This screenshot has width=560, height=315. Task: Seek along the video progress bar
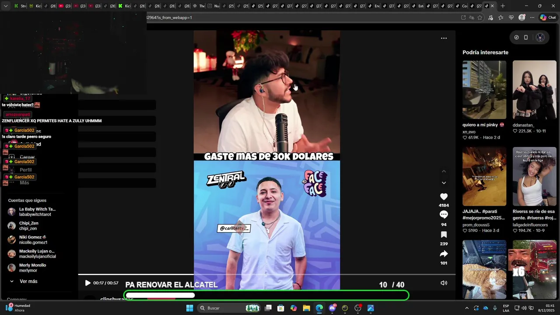(267, 275)
